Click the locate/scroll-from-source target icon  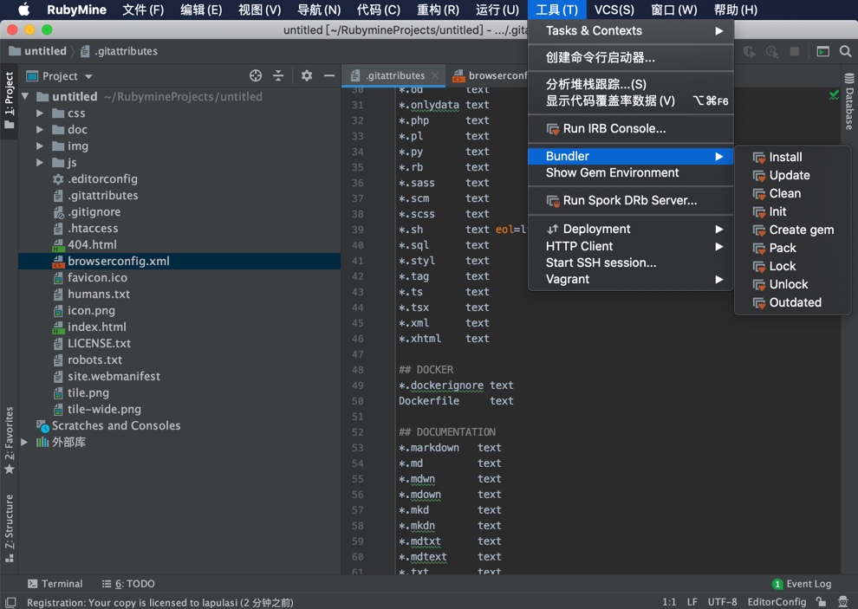(256, 75)
